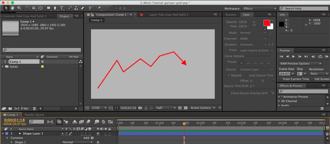Screen dimensions: 330x144
Task: Click the Project Flowchart icon
Action: click(80, 62)
